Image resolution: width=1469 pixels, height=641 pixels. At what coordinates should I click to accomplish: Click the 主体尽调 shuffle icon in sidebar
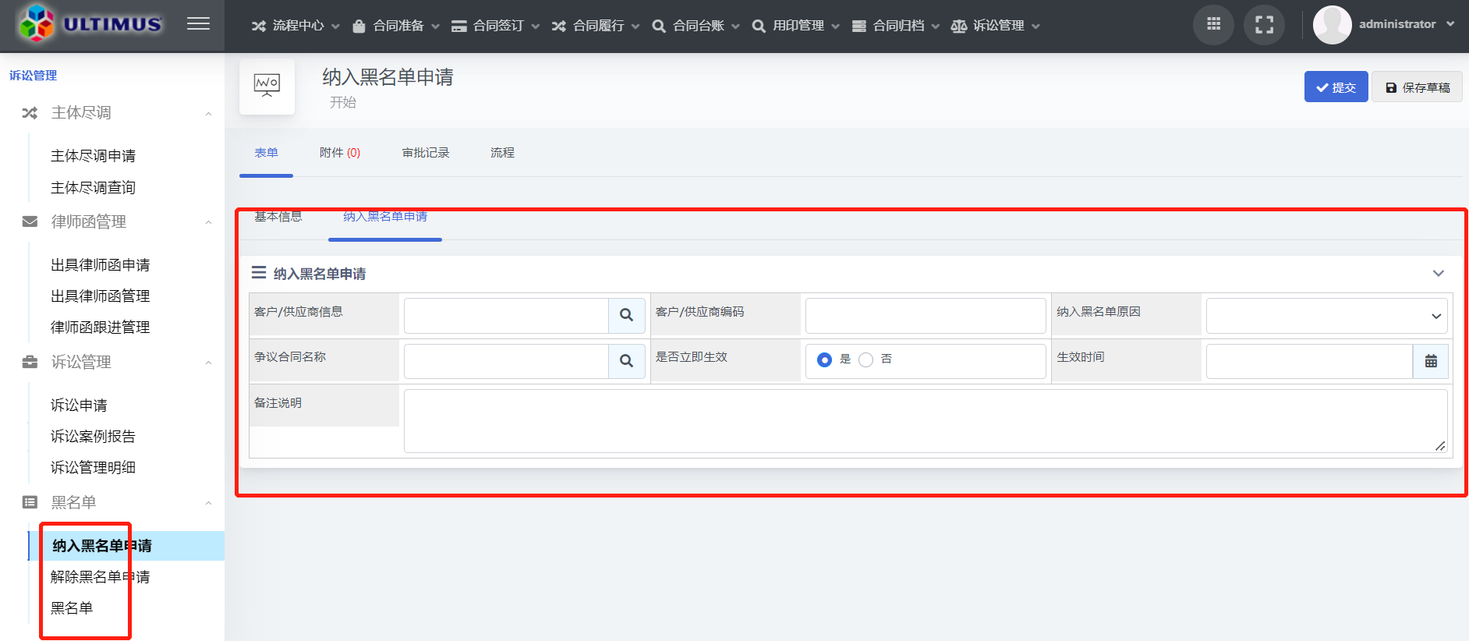(30, 113)
